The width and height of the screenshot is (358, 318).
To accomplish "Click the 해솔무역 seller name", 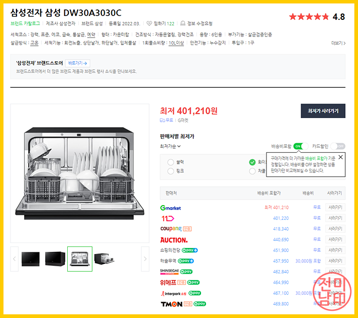I will pos(169,261).
